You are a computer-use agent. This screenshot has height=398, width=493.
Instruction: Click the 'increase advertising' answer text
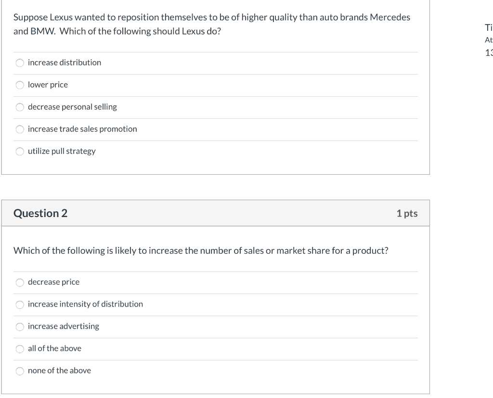pyautogui.click(x=64, y=326)
